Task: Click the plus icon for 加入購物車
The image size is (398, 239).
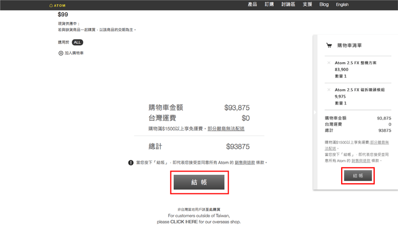Action: point(60,53)
